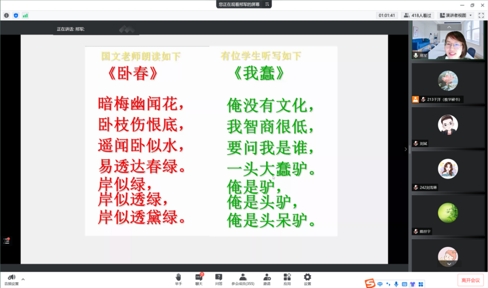
Task: Select 刘斌's participant video tile
Action: 448,129
